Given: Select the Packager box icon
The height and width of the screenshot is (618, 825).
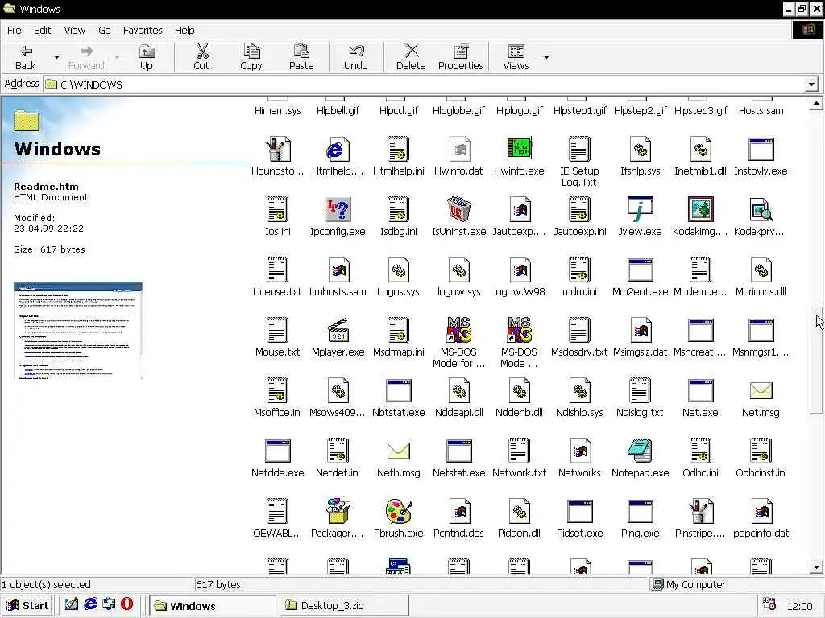Looking at the screenshot, I should 338,511.
